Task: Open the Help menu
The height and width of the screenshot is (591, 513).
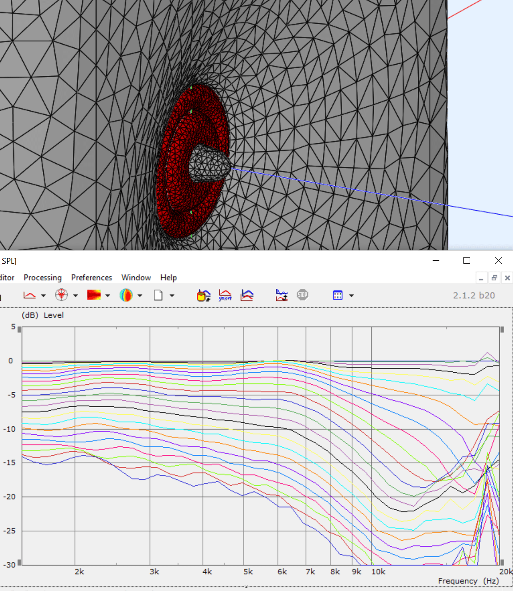Action: coord(169,278)
